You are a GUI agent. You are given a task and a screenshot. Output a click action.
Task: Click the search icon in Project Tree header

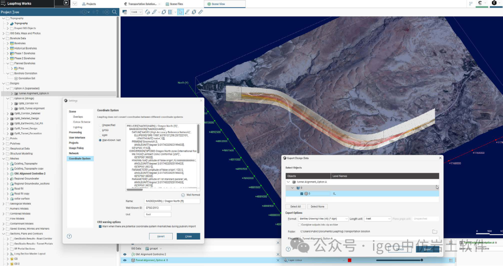pyautogui.click(x=114, y=12)
